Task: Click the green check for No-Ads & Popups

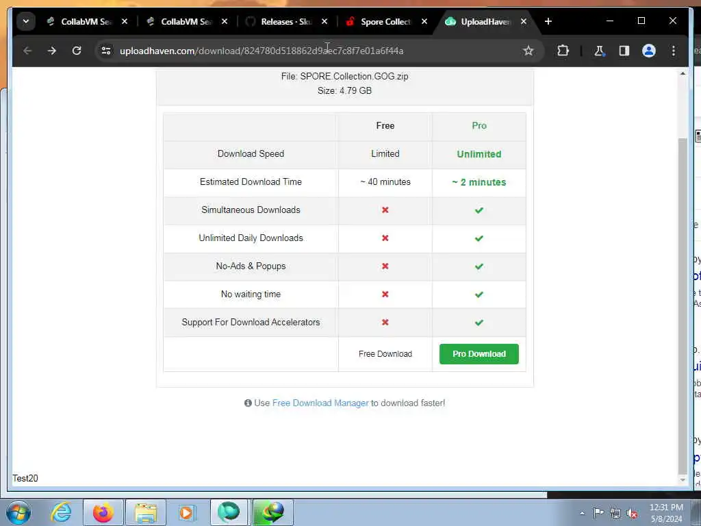Action: point(479,266)
